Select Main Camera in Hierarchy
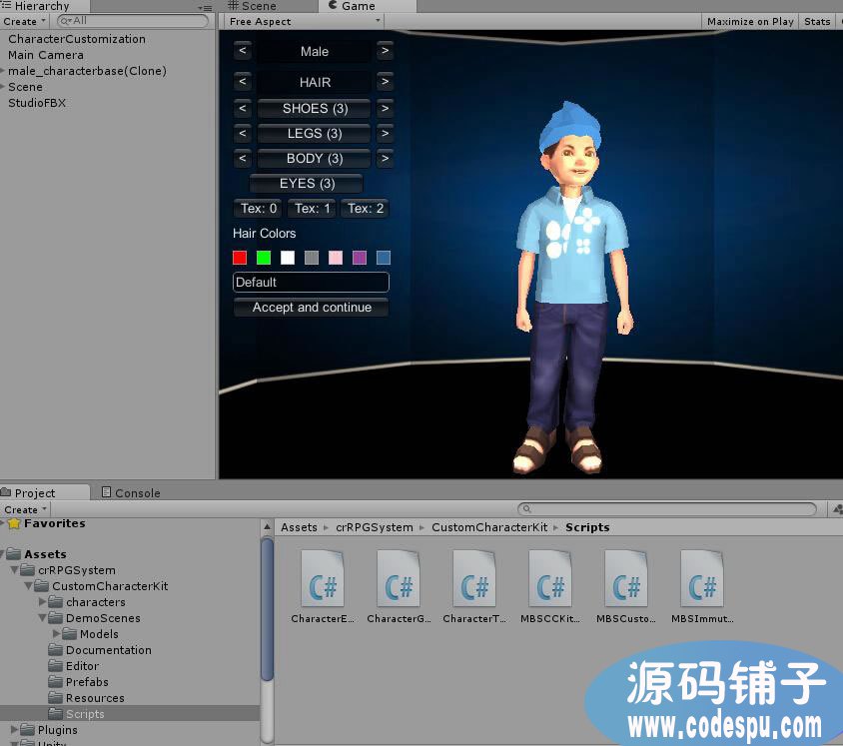843x746 pixels. click(46, 55)
